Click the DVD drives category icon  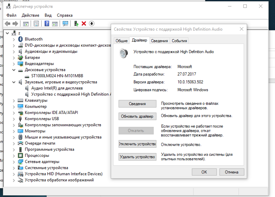pyautogui.click(x=20, y=45)
